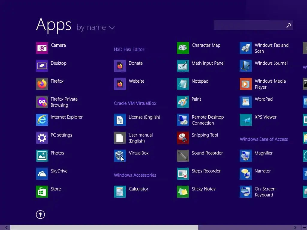Image resolution: width=307 pixels, height=230 pixels.
Task: Open SkyDrive cloud icon
Action: [42, 174]
